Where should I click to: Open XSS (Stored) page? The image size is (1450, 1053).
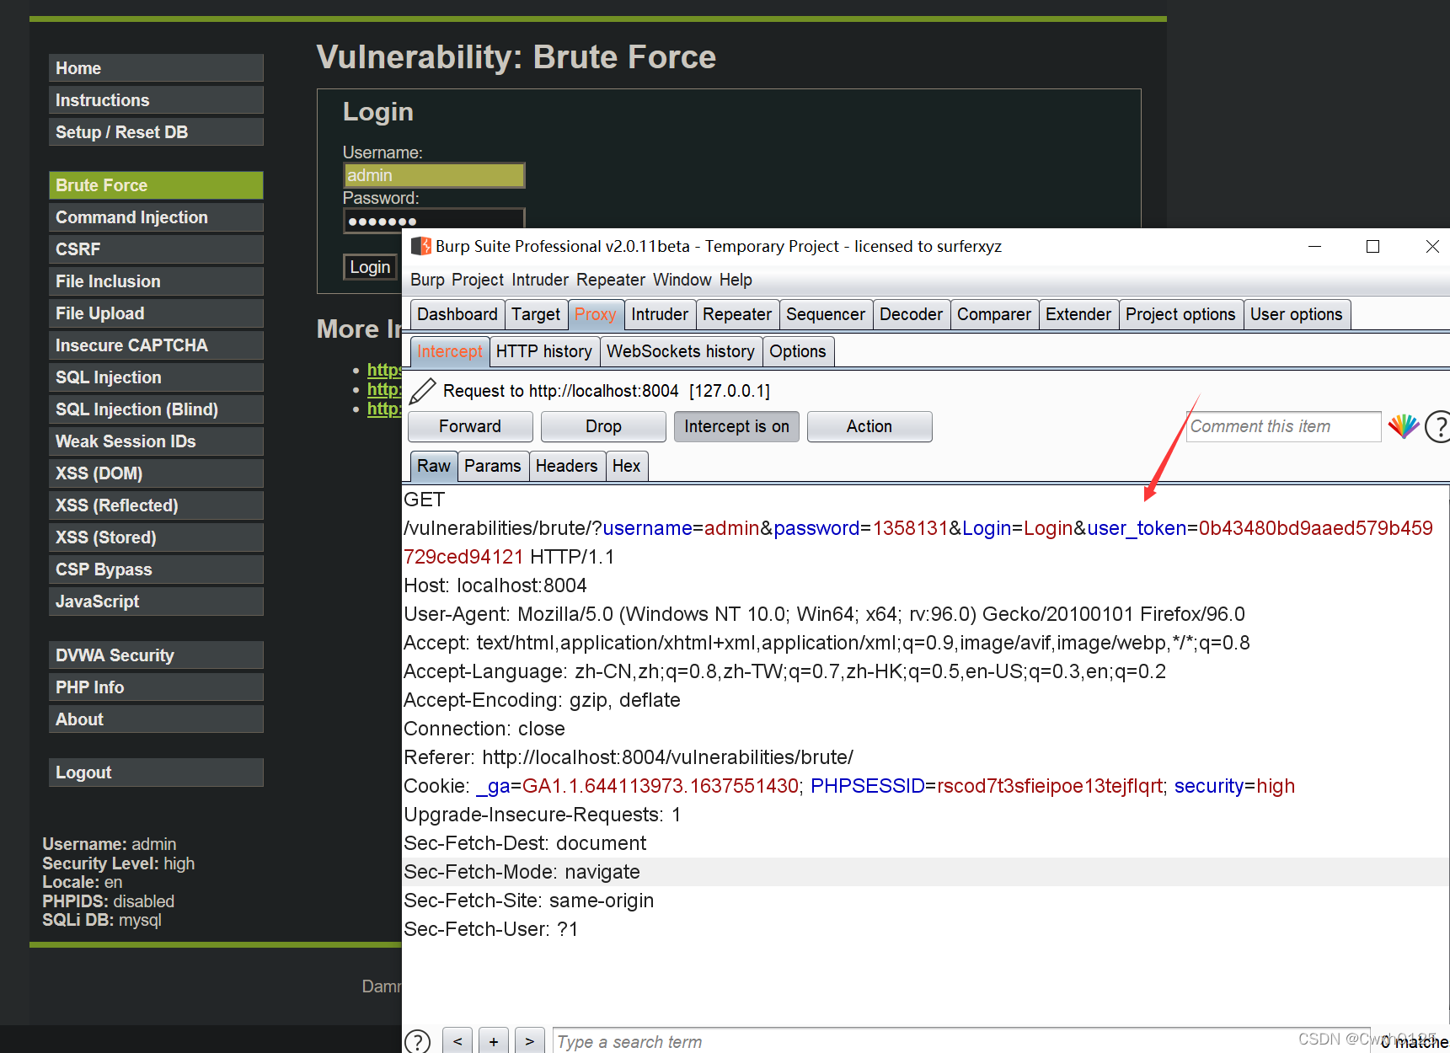[156, 537]
